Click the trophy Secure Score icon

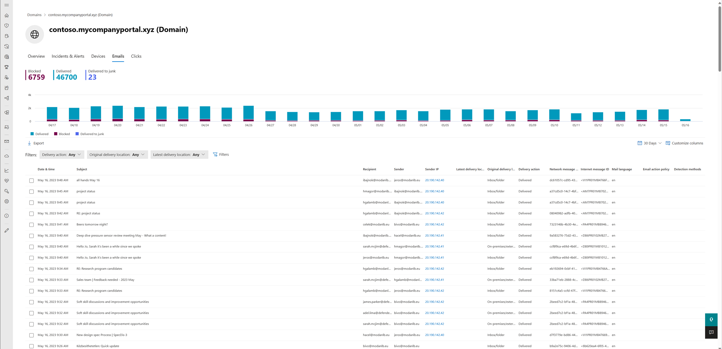coord(6,67)
